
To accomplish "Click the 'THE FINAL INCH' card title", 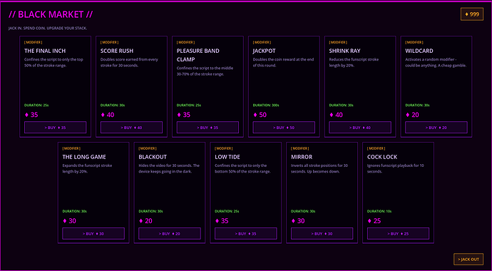I will point(45,51).
